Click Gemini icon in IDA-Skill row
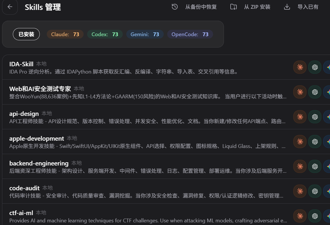This screenshot has width=330, height=225. pyautogui.click(x=327, y=67)
